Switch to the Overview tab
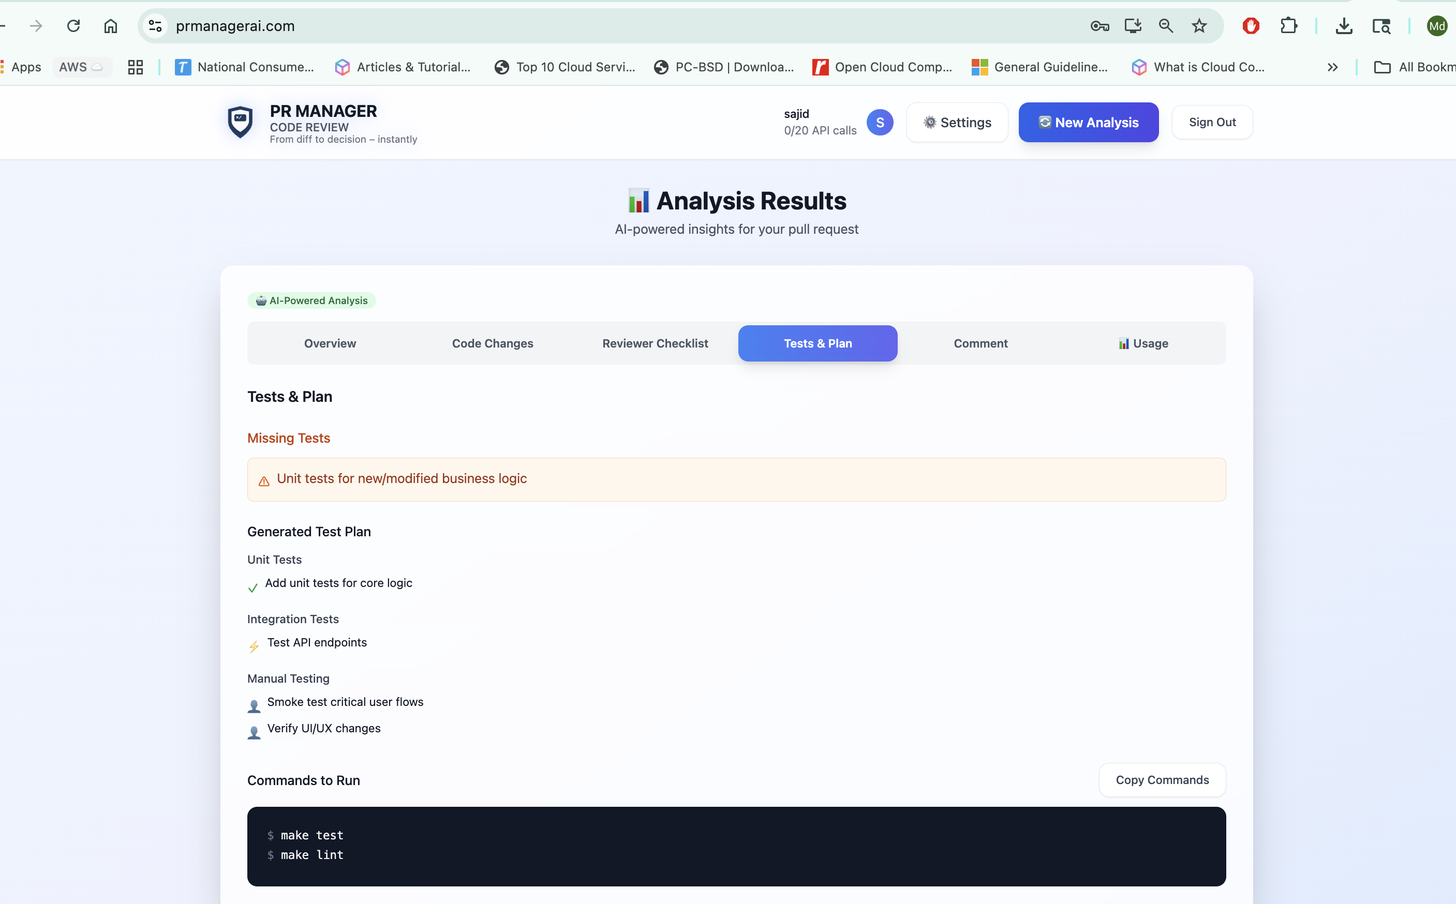This screenshot has height=904, width=1456. (330, 343)
